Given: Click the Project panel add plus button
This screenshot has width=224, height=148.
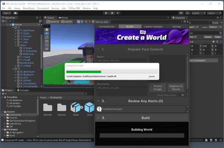Looking at the screenshot, I should point(3,94).
